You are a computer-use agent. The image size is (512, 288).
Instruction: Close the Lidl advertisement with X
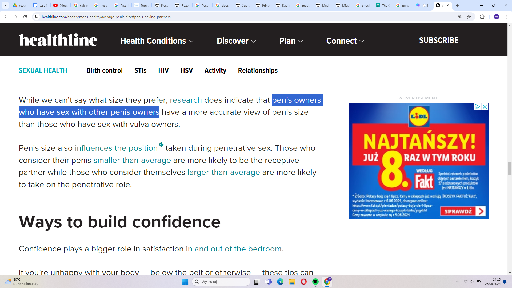click(x=485, y=107)
